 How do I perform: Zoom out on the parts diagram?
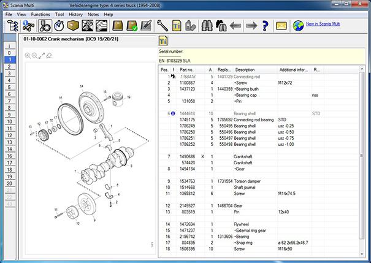tap(34, 55)
